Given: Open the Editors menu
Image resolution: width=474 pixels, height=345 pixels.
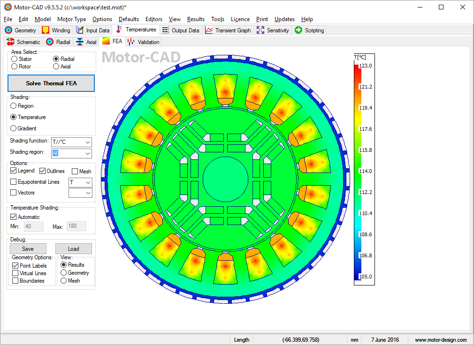Looking at the screenshot, I should (154, 19).
